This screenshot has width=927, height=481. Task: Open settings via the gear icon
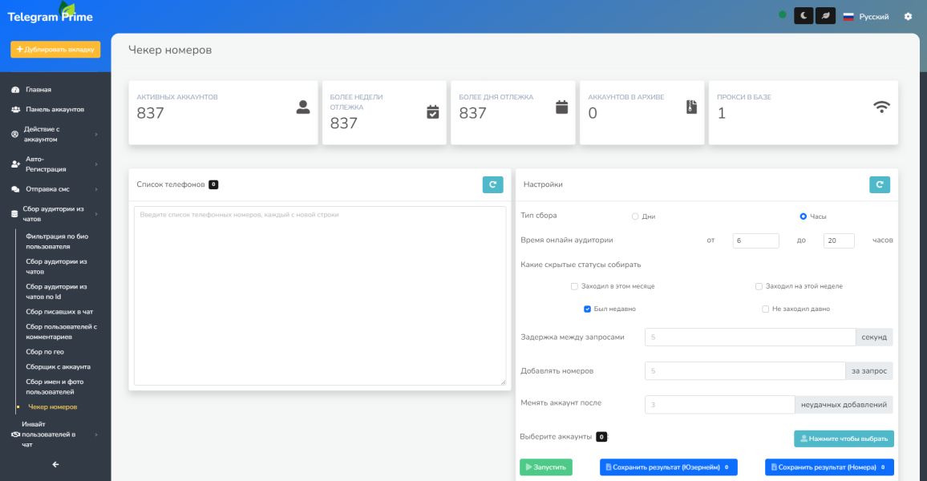pyautogui.click(x=908, y=16)
